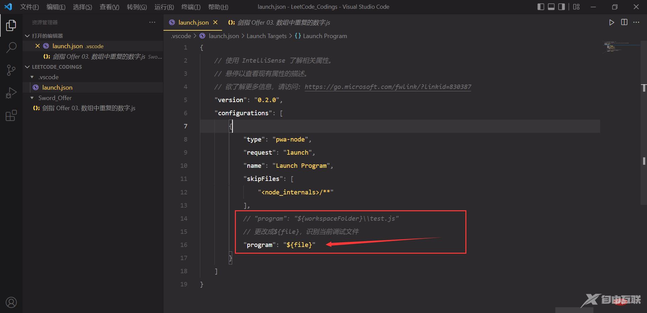This screenshot has height=313, width=647.
Task: Toggle bottom panel layout icon
Action: point(551,7)
